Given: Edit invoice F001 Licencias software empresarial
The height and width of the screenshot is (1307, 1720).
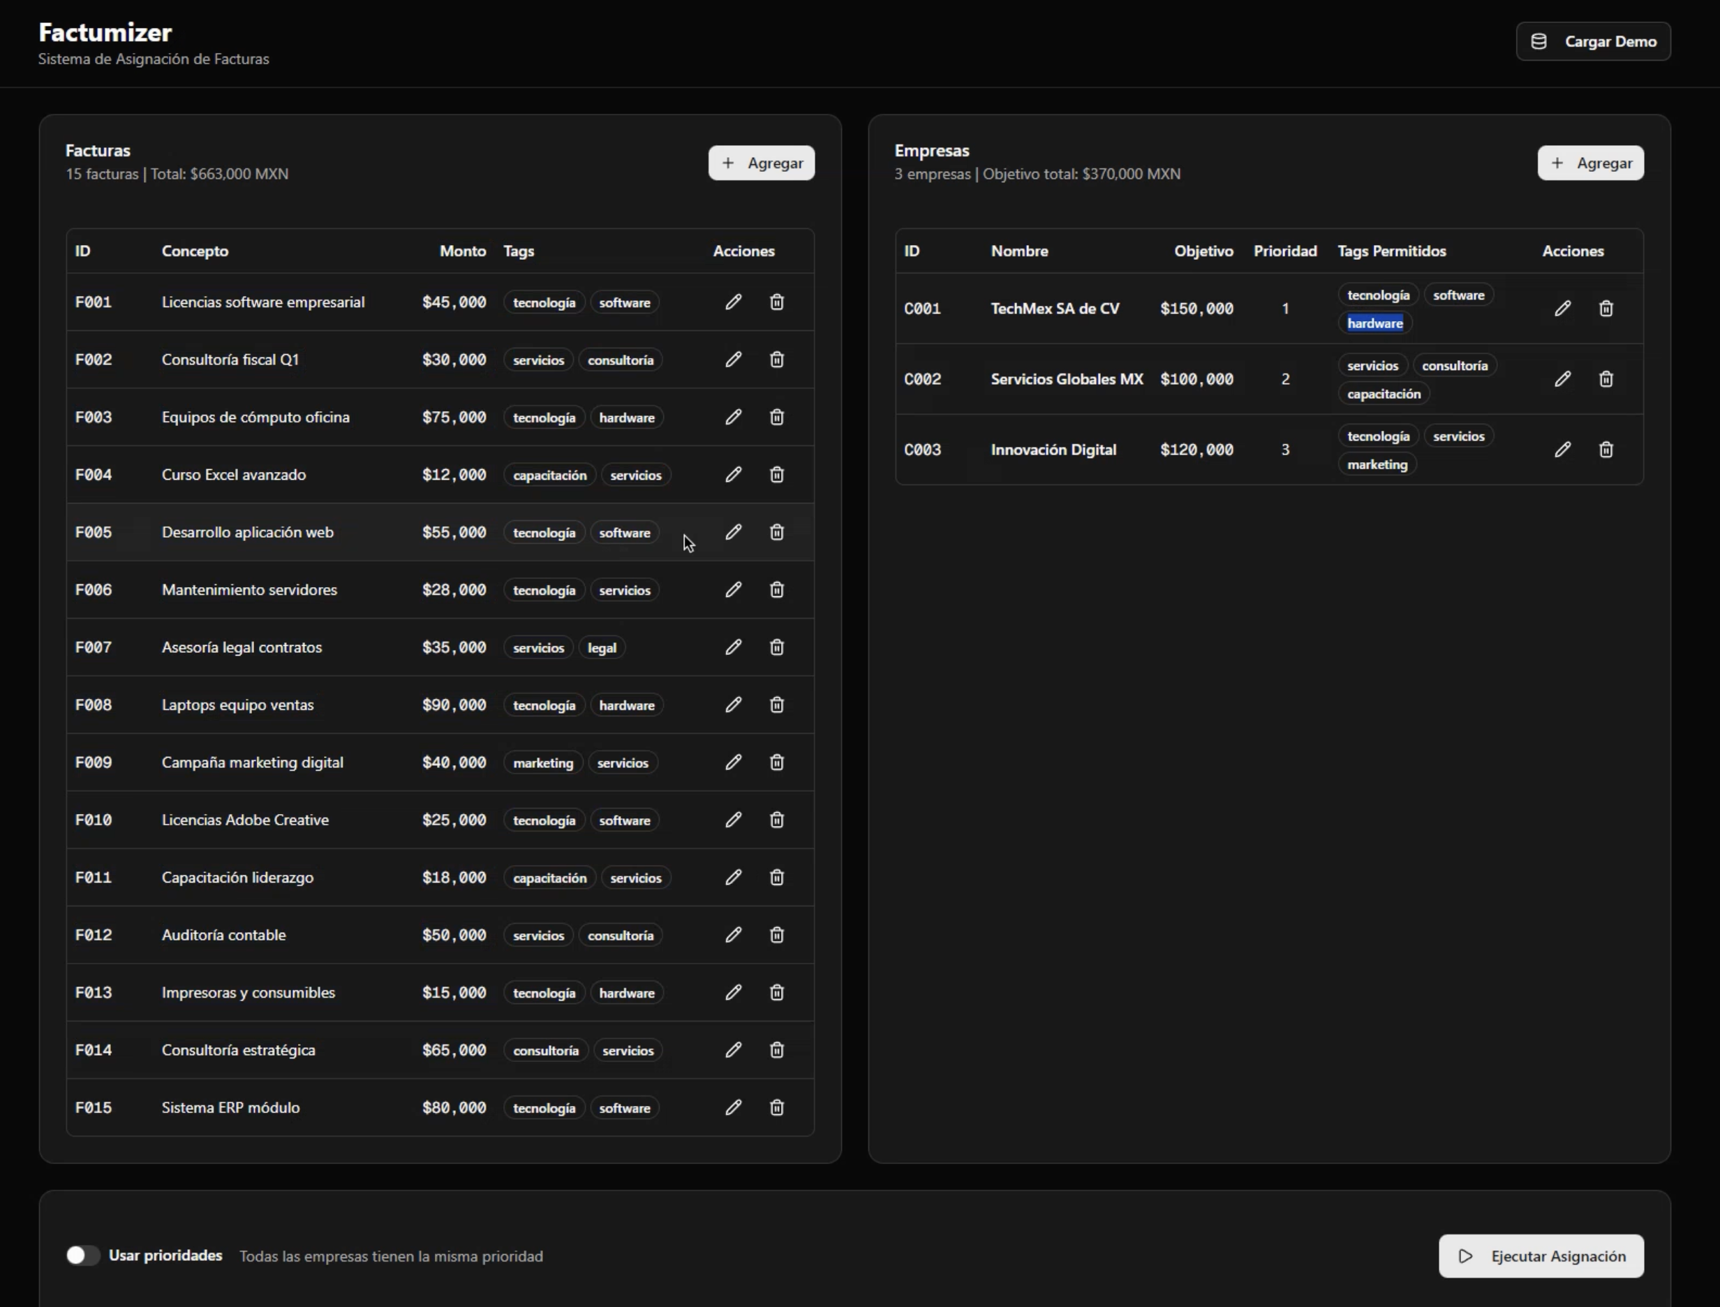Looking at the screenshot, I should [x=734, y=302].
